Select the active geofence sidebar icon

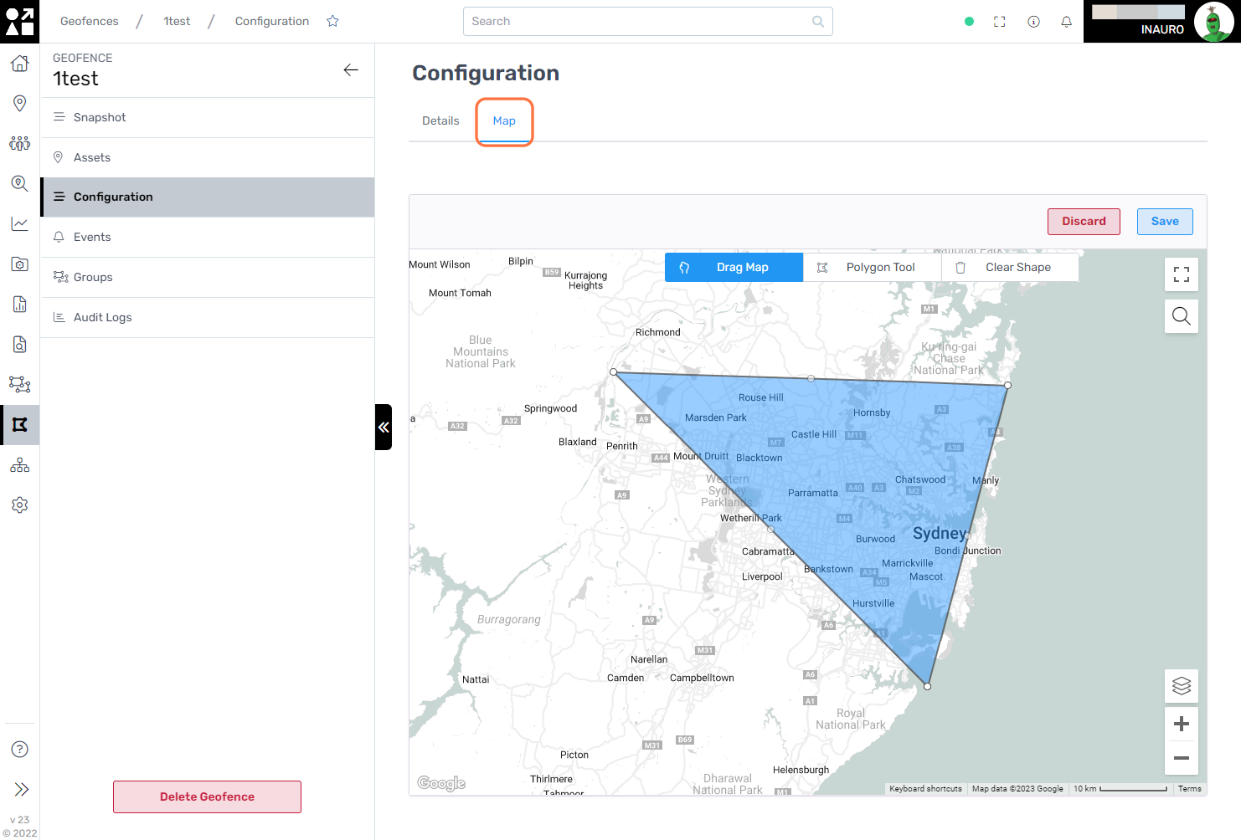pyautogui.click(x=19, y=424)
